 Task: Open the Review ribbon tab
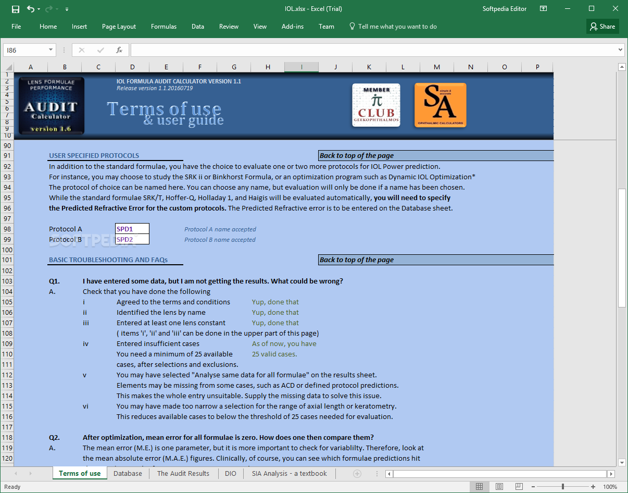click(229, 27)
